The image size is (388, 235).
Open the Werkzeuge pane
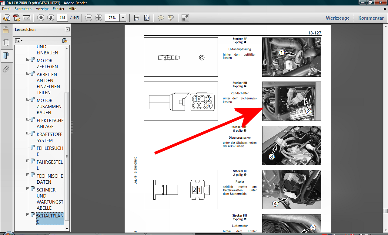click(337, 18)
